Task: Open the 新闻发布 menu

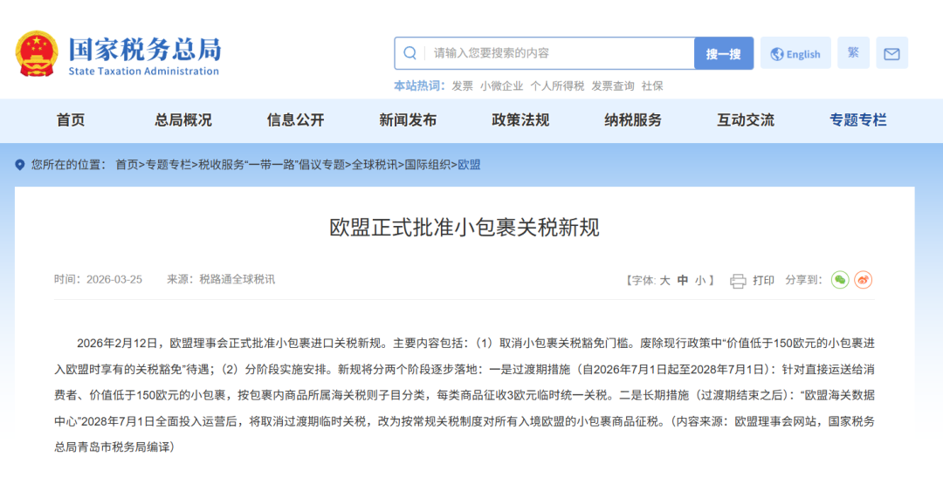Action: pyautogui.click(x=409, y=120)
